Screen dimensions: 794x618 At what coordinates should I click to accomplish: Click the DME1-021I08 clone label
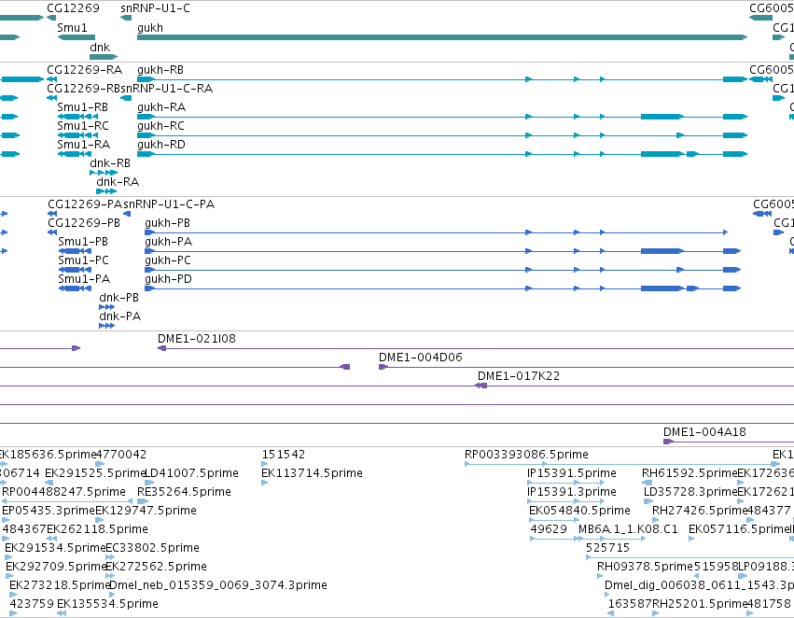[x=197, y=340]
